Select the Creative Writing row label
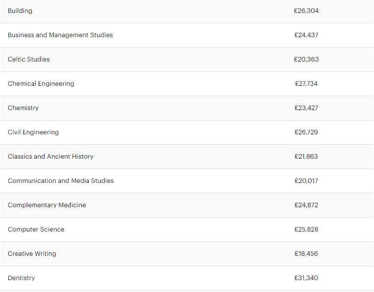Image resolution: width=374 pixels, height=292 pixels. (32, 254)
